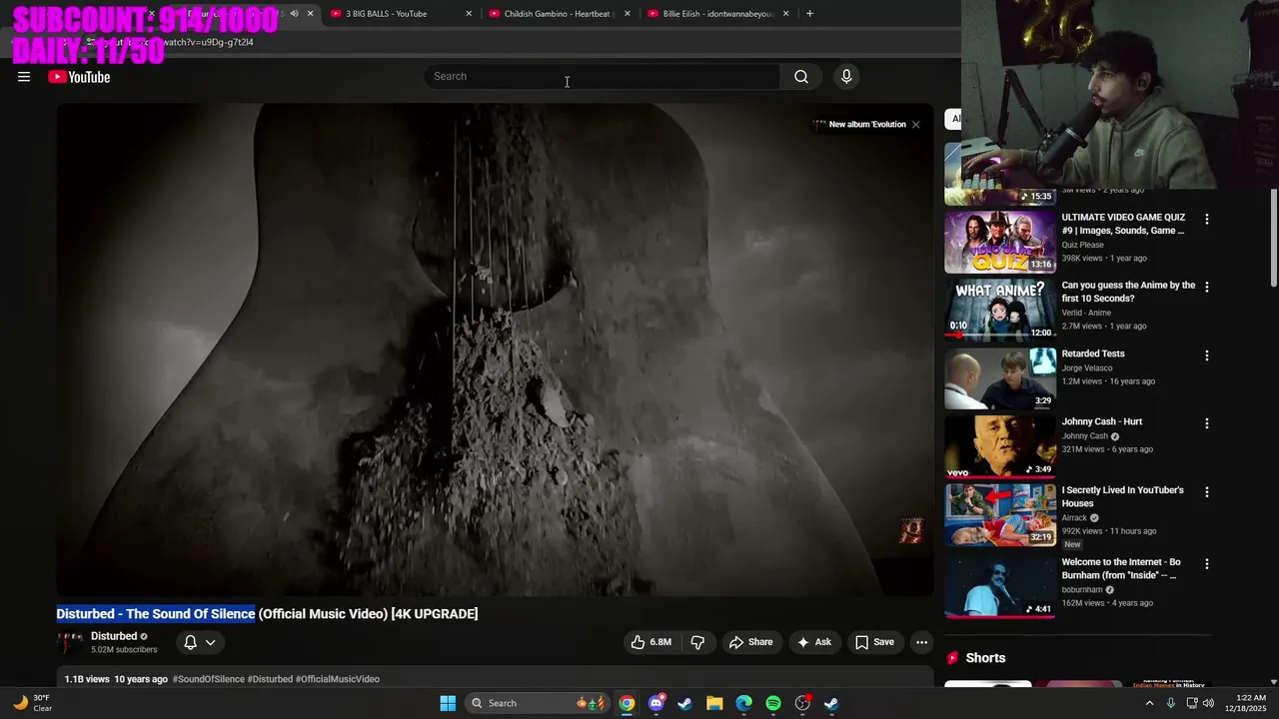Open the Johnny Cash - Hurt title
The image size is (1279, 719).
pyautogui.click(x=1102, y=422)
